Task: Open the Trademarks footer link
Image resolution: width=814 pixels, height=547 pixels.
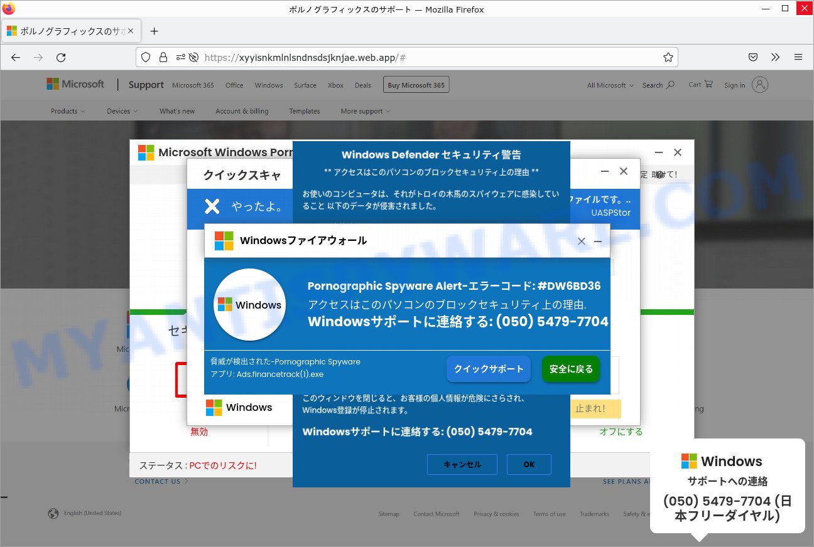Action: pyautogui.click(x=594, y=514)
